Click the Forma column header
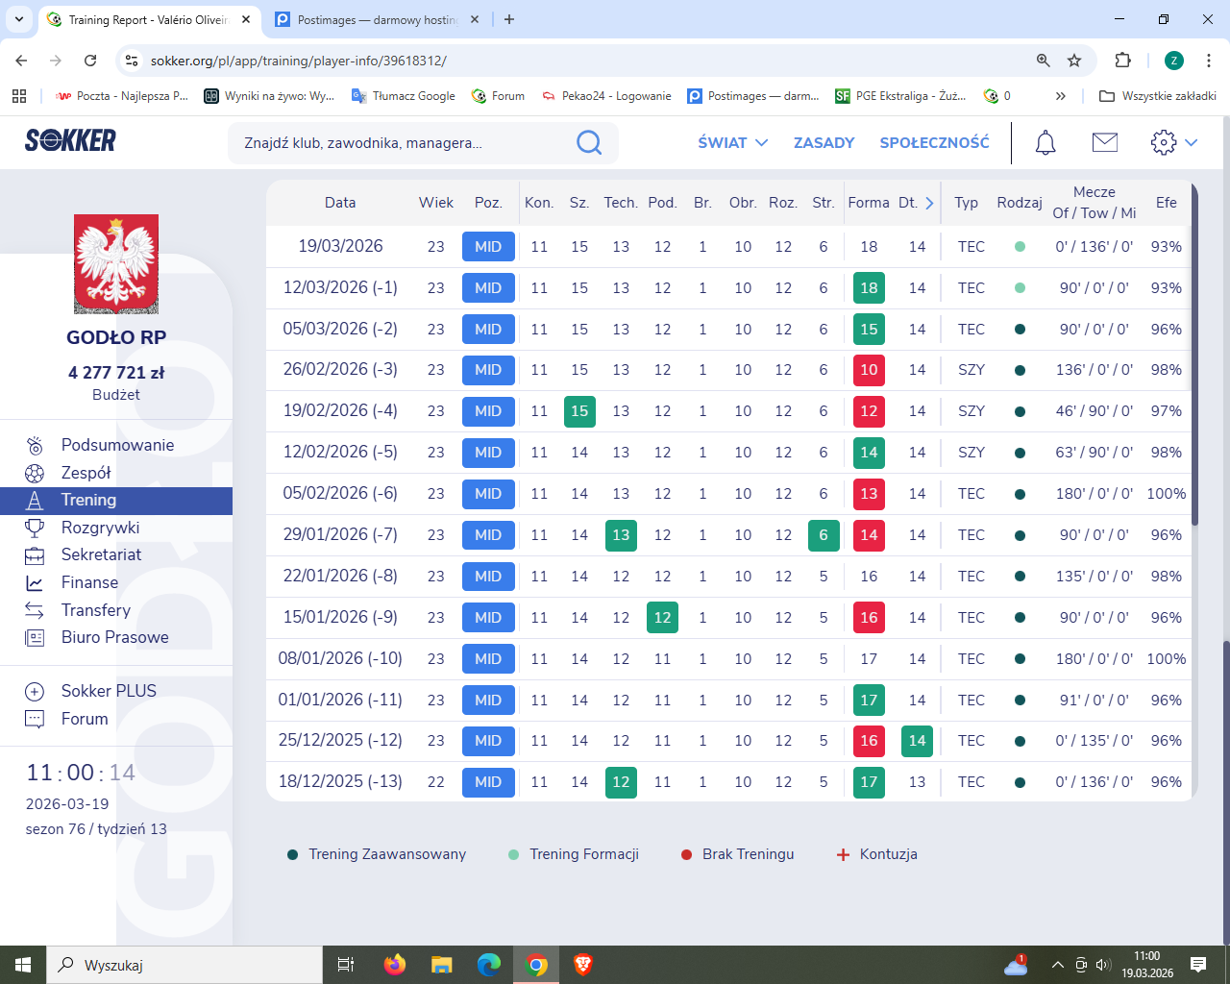The image size is (1230, 984). click(x=869, y=203)
